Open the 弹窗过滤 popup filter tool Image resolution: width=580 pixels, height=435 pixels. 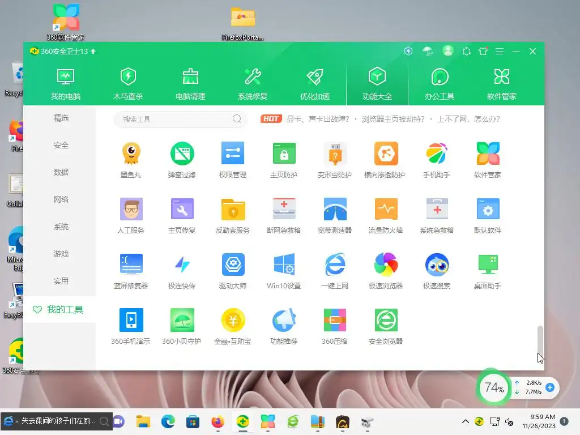click(x=182, y=160)
